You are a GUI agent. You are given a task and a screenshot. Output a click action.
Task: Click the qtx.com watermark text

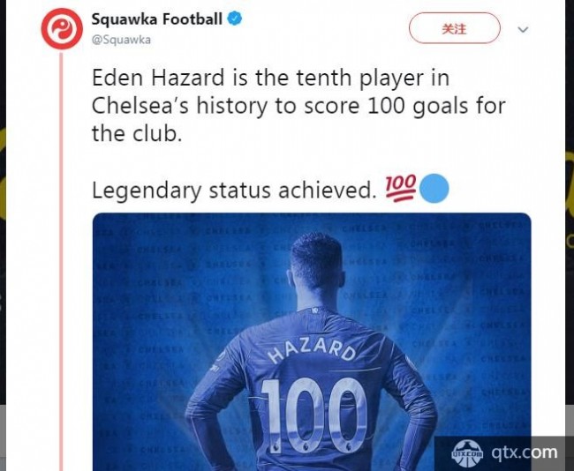click(524, 452)
